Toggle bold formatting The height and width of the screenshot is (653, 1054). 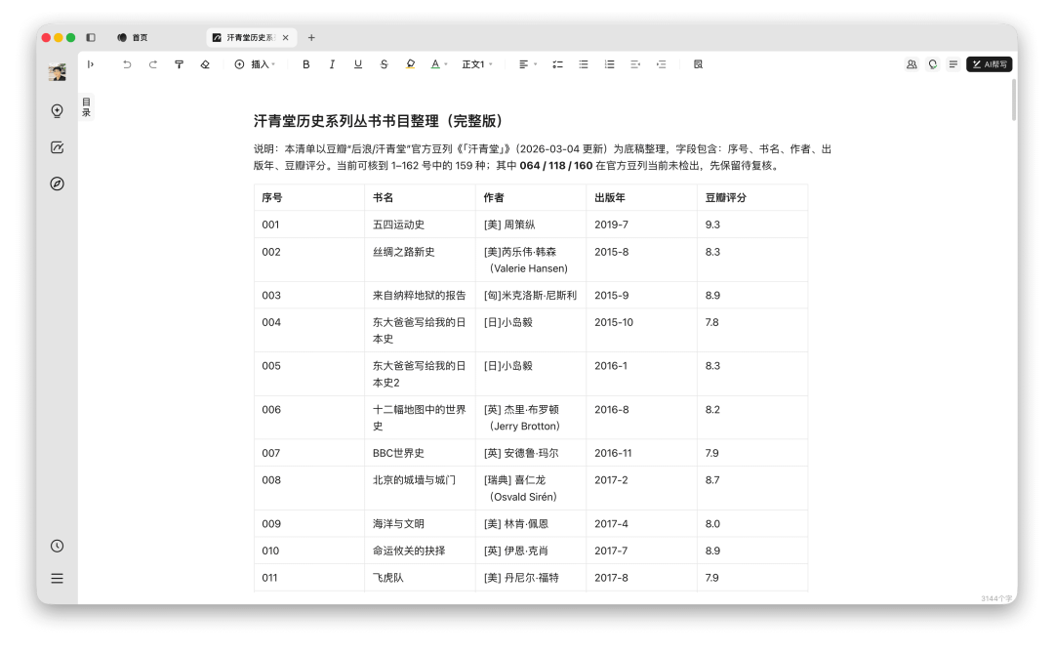pyautogui.click(x=305, y=63)
